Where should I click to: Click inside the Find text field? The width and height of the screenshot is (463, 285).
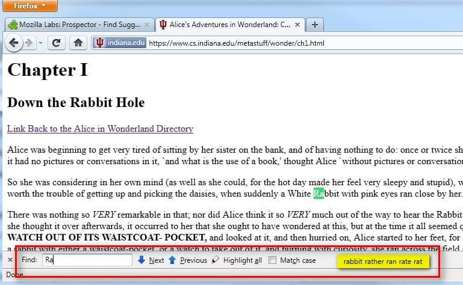[x=87, y=260]
